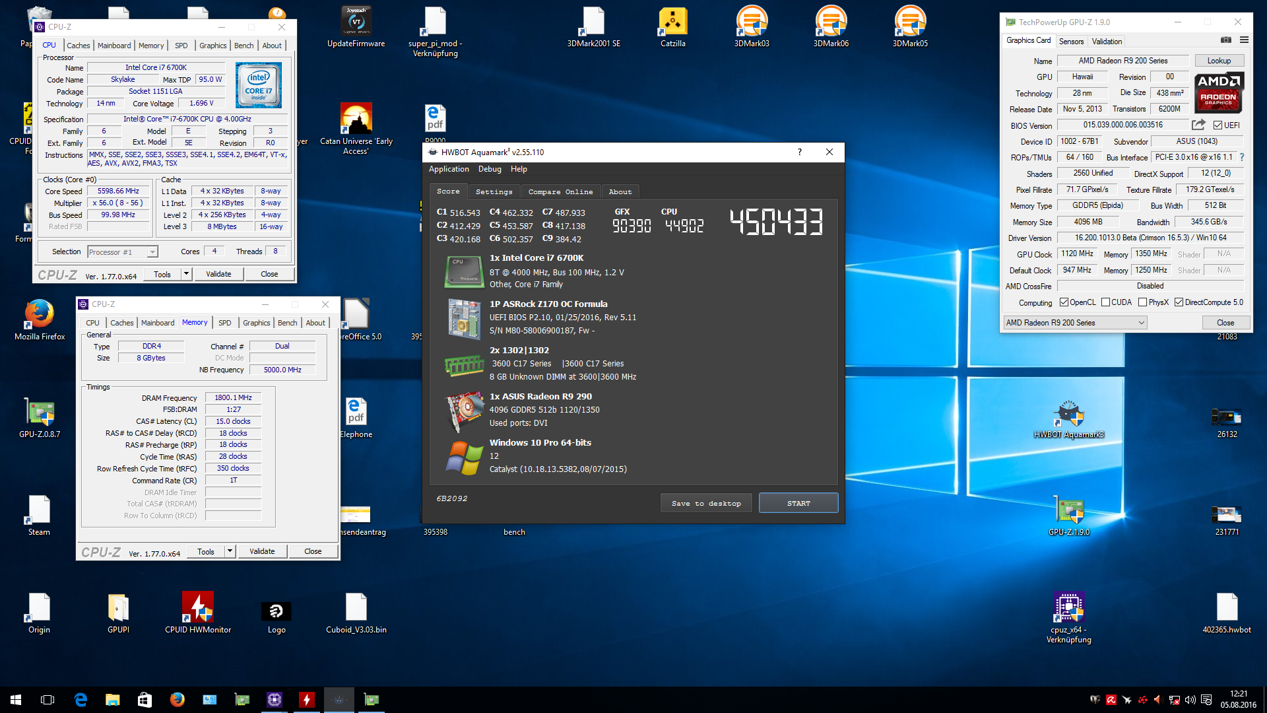Open the About tab in Aquamark

pyautogui.click(x=620, y=191)
